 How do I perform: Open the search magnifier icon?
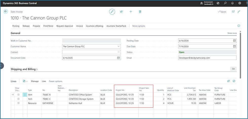[x=225, y=3]
